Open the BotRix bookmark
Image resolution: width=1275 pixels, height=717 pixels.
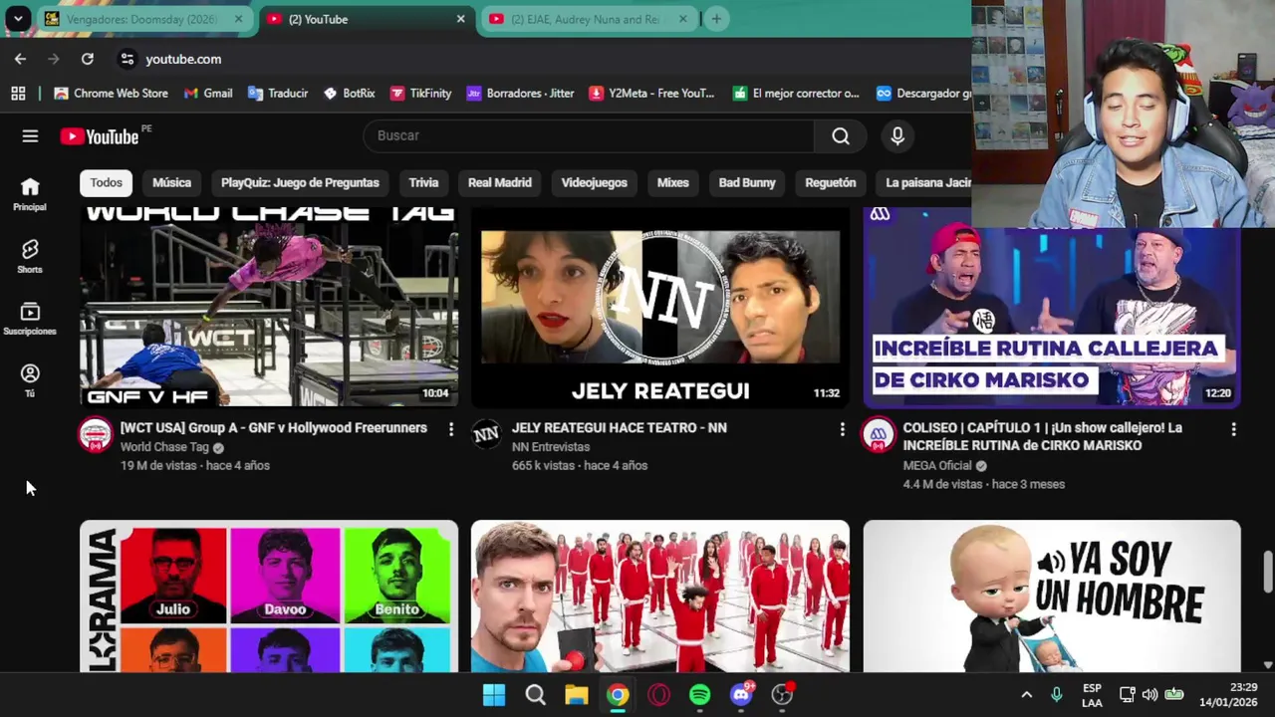coord(350,93)
